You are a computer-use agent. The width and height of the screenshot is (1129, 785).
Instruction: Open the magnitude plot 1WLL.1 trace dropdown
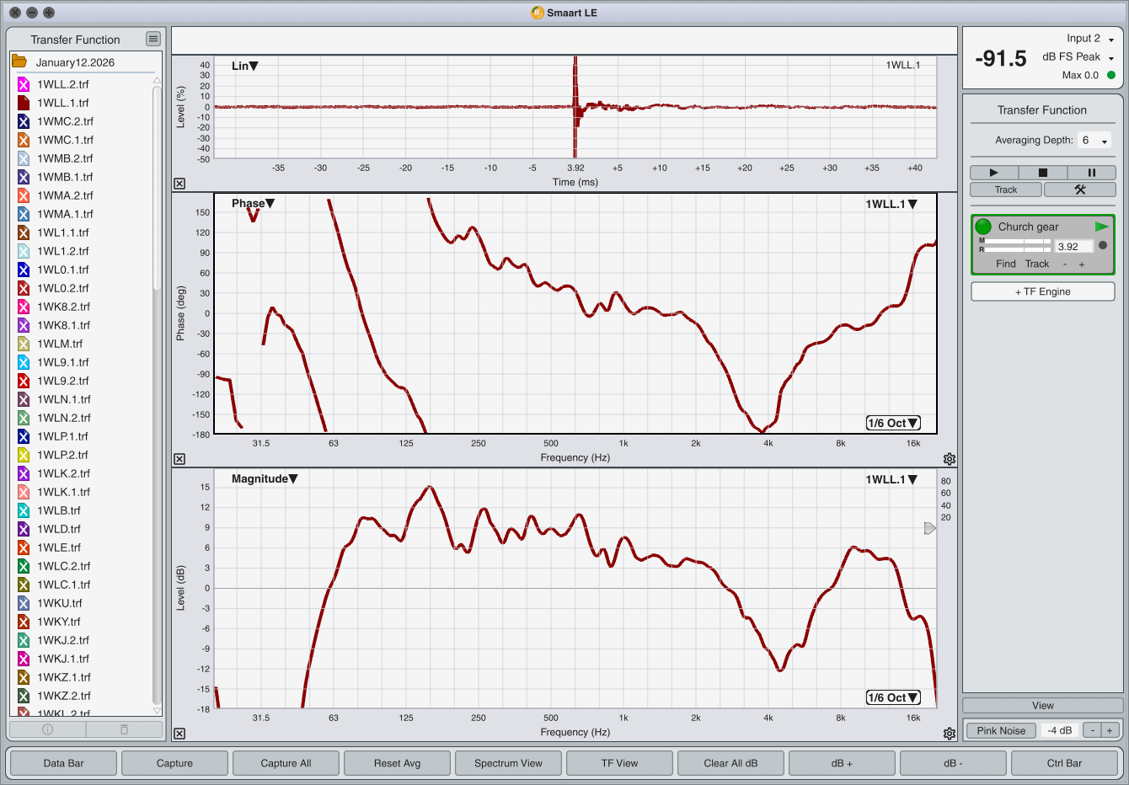(x=891, y=479)
